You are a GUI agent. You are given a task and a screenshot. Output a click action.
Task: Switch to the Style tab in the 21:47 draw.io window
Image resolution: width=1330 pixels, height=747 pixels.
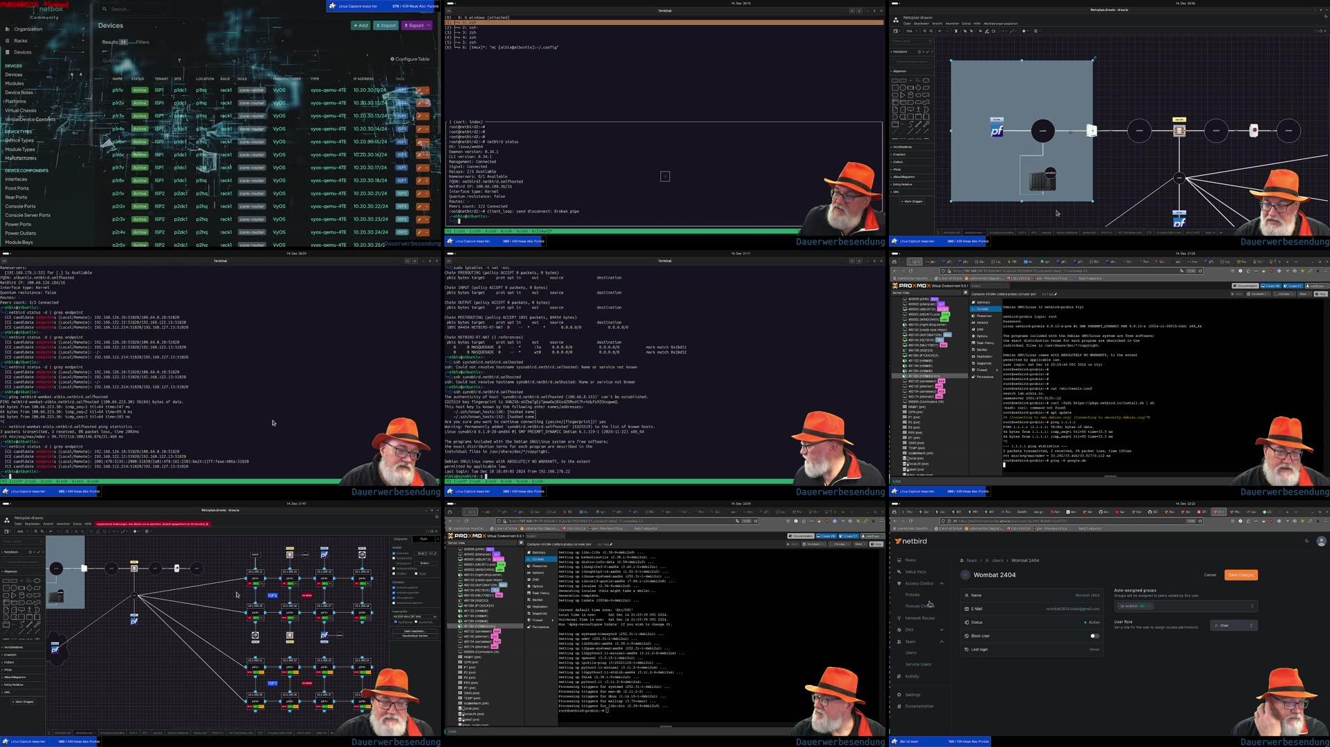[424, 539]
